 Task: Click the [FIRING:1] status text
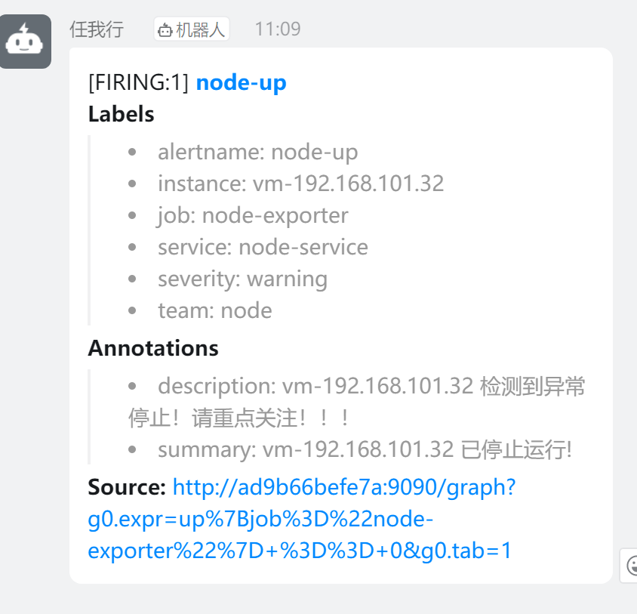tap(139, 82)
